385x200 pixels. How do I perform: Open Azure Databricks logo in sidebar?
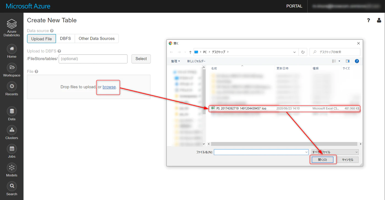click(x=12, y=28)
